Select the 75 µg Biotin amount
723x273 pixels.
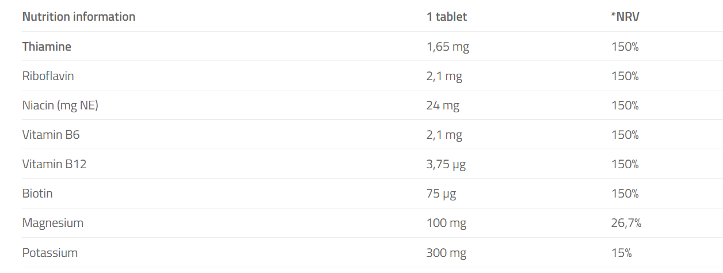[441, 194]
